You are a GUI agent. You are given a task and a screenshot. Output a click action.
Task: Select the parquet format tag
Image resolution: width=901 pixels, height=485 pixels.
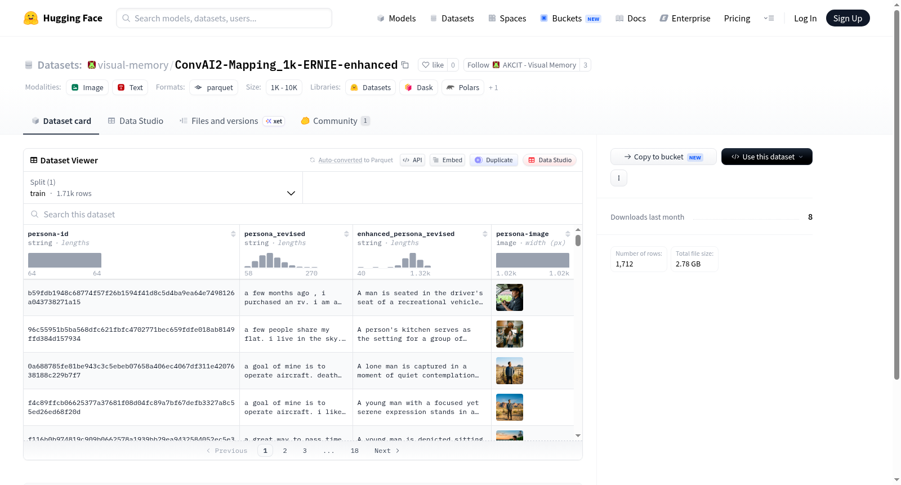pos(213,87)
